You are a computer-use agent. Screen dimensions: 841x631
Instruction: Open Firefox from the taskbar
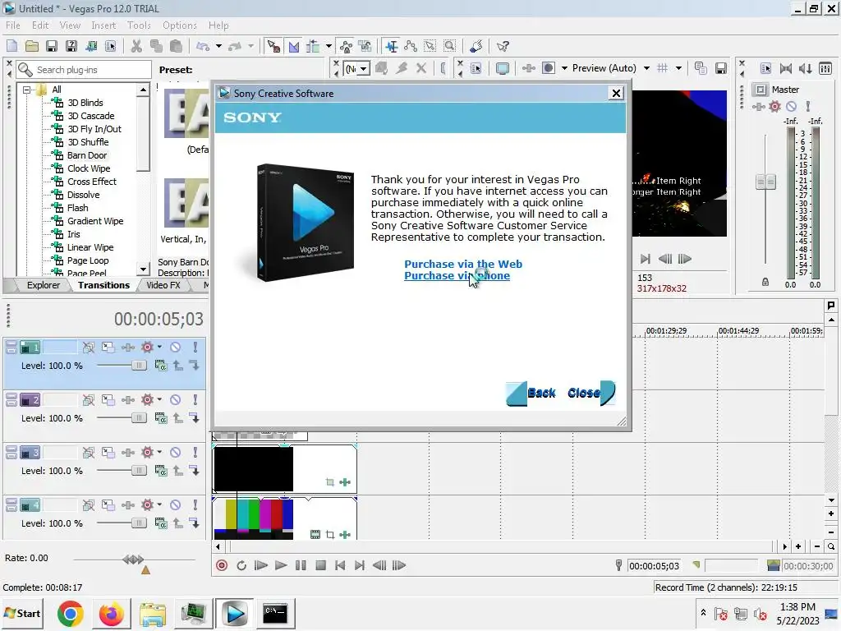tap(111, 613)
